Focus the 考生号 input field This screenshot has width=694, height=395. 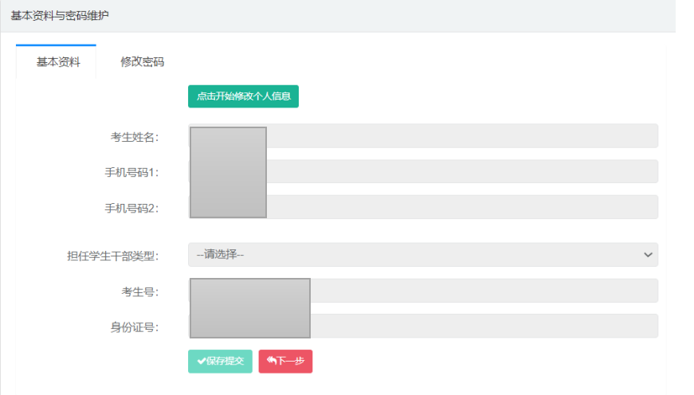(484, 291)
